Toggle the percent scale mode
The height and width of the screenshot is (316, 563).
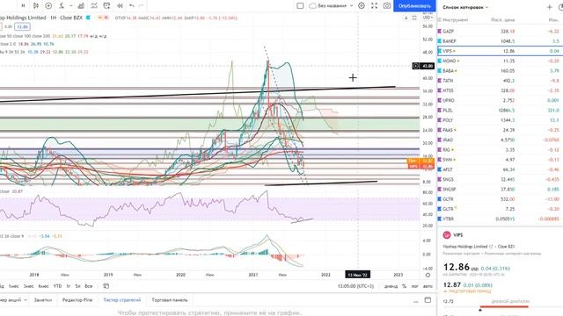point(405,286)
